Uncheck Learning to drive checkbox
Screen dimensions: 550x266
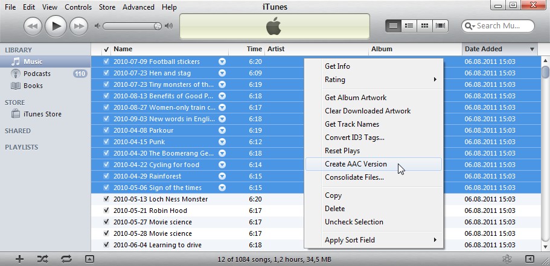click(x=106, y=245)
